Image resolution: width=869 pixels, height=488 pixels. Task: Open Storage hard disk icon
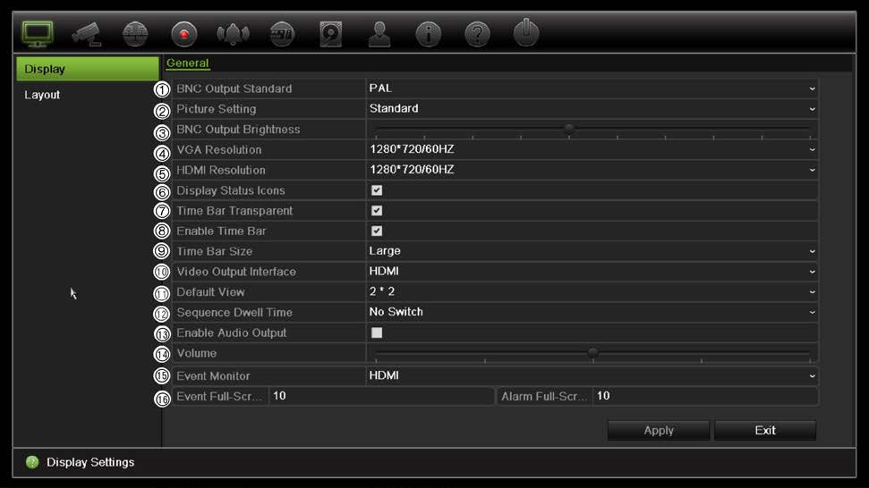pos(331,34)
